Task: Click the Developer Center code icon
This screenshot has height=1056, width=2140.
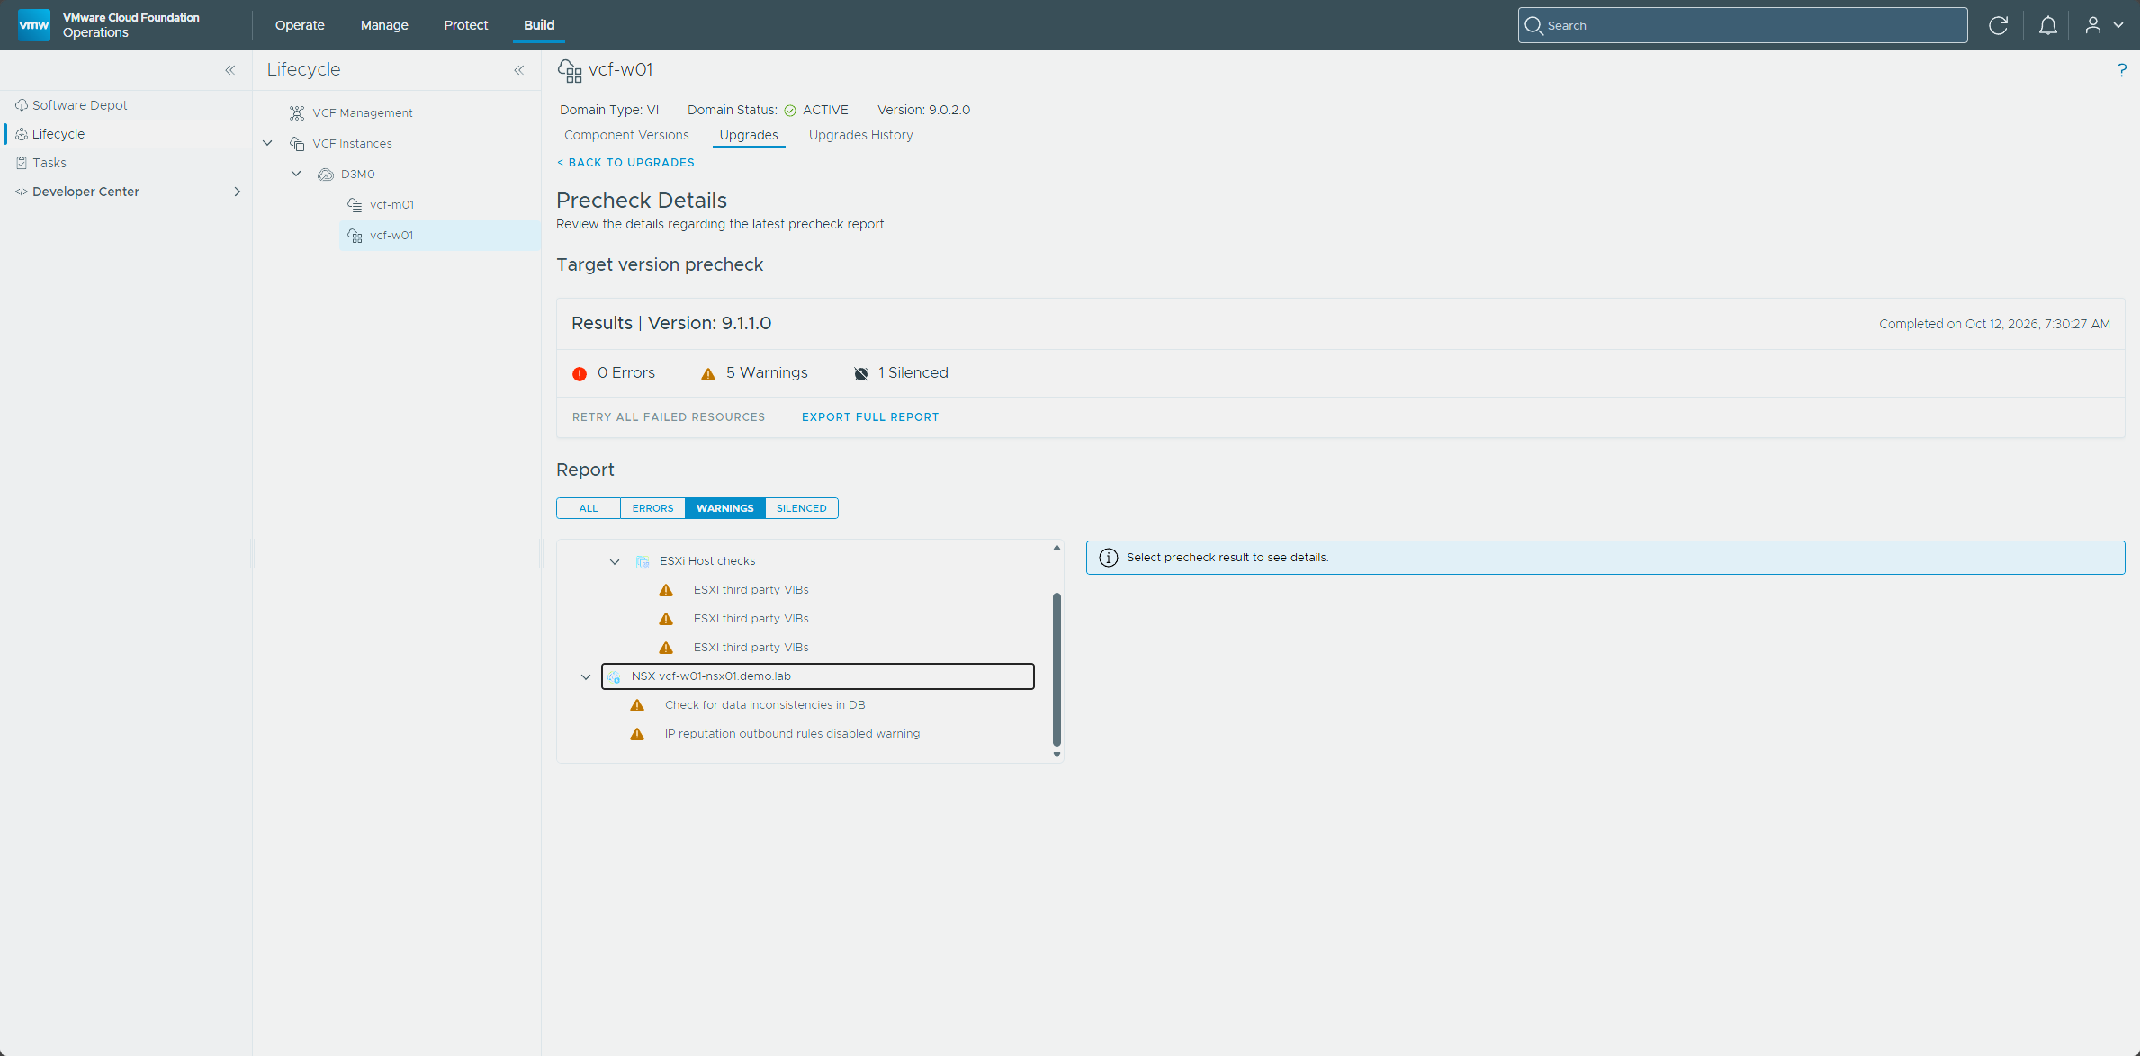Action: click(x=22, y=192)
